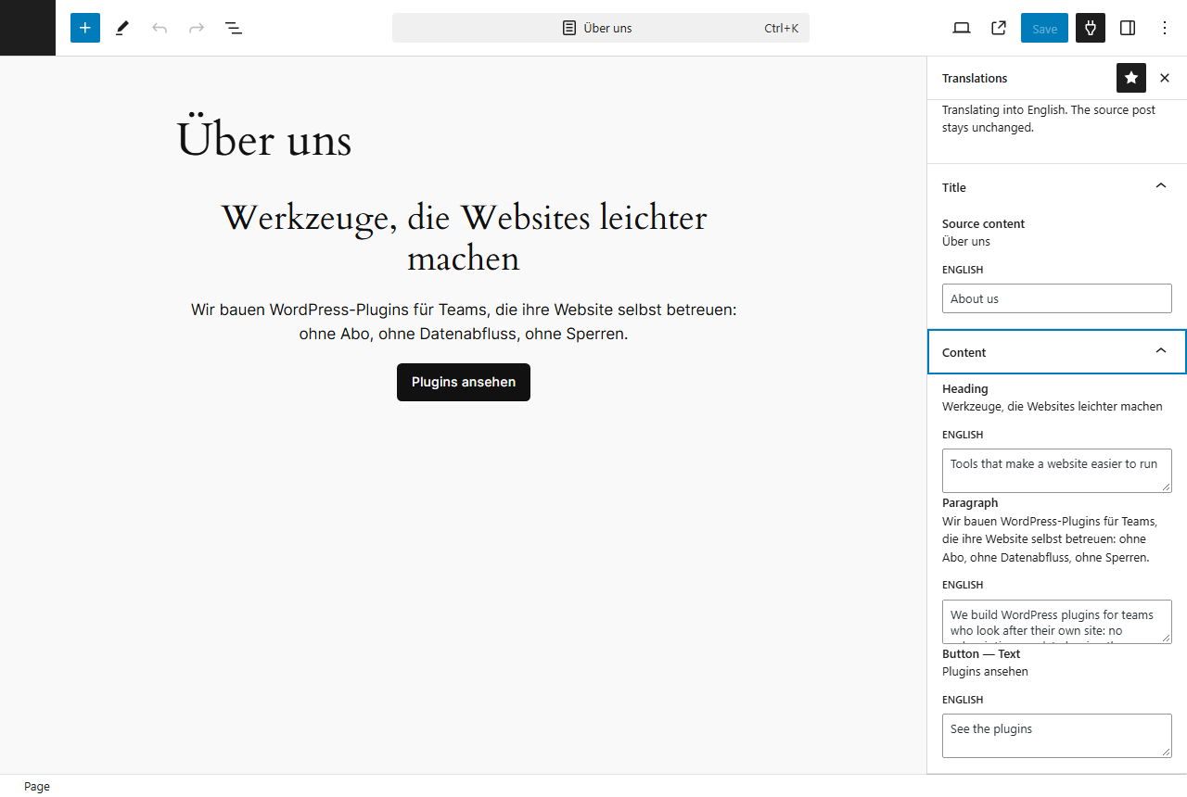The height and width of the screenshot is (797, 1187).
Task: Click the Source content label under Title
Action: point(983,223)
